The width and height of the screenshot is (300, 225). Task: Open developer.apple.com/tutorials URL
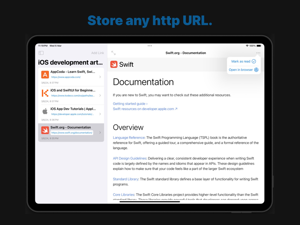pos(73,114)
